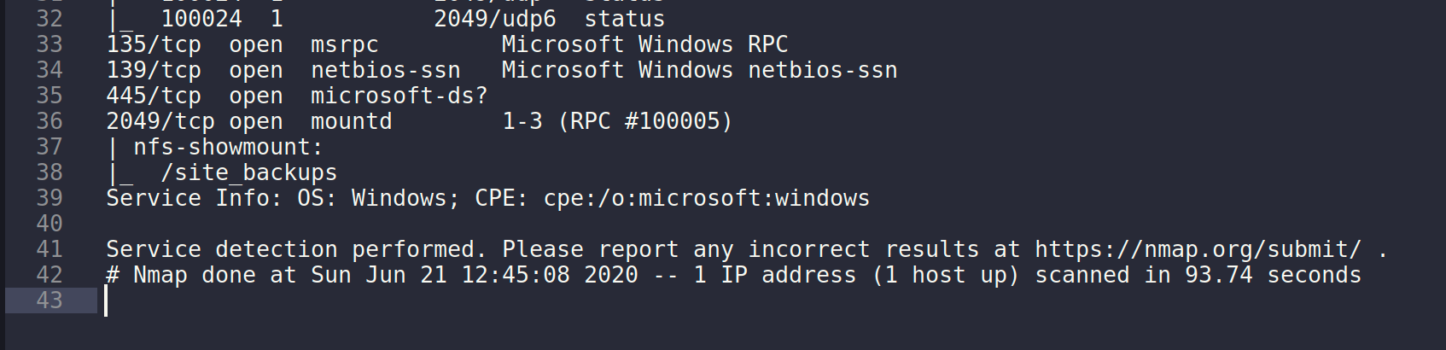Click the cpe:/o:microsoft:windows text

[x=706, y=198]
